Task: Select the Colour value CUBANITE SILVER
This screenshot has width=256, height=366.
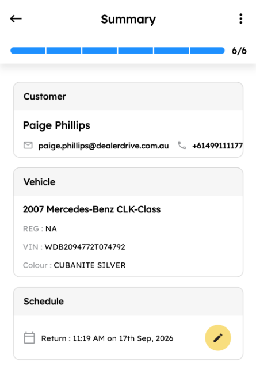Action: pyautogui.click(x=90, y=265)
